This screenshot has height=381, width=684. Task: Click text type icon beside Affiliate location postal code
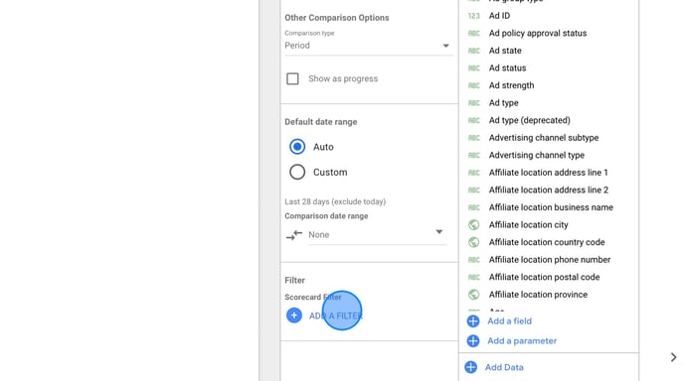[x=474, y=277]
